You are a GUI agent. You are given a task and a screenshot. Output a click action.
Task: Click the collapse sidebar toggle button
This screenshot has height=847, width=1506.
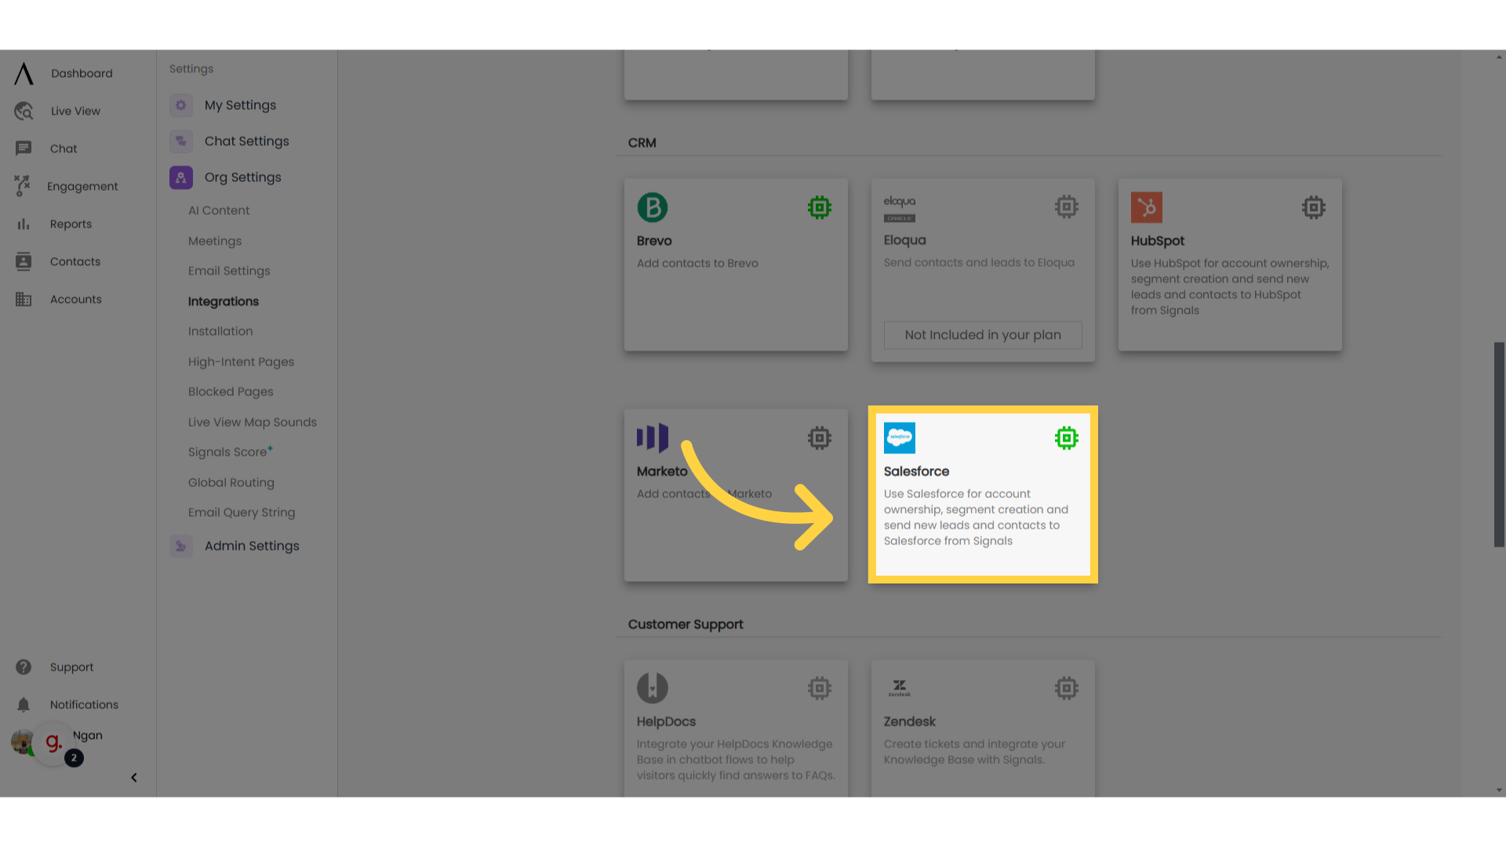point(133,776)
